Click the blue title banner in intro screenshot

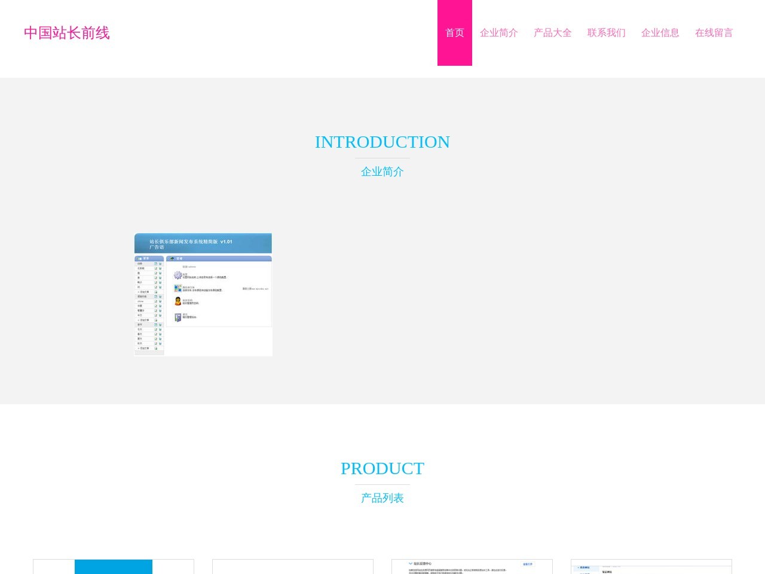(203, 243)
